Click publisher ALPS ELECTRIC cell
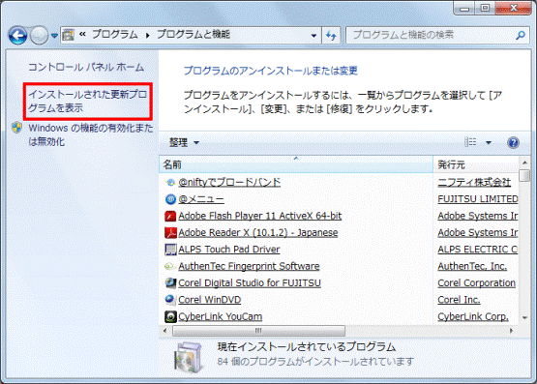The height and width of the screenshot is (384, 537). coord(478,250)
